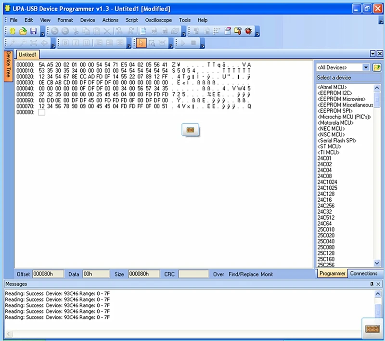
Task: Open the Device menu
Action: [x=88, y=20]
